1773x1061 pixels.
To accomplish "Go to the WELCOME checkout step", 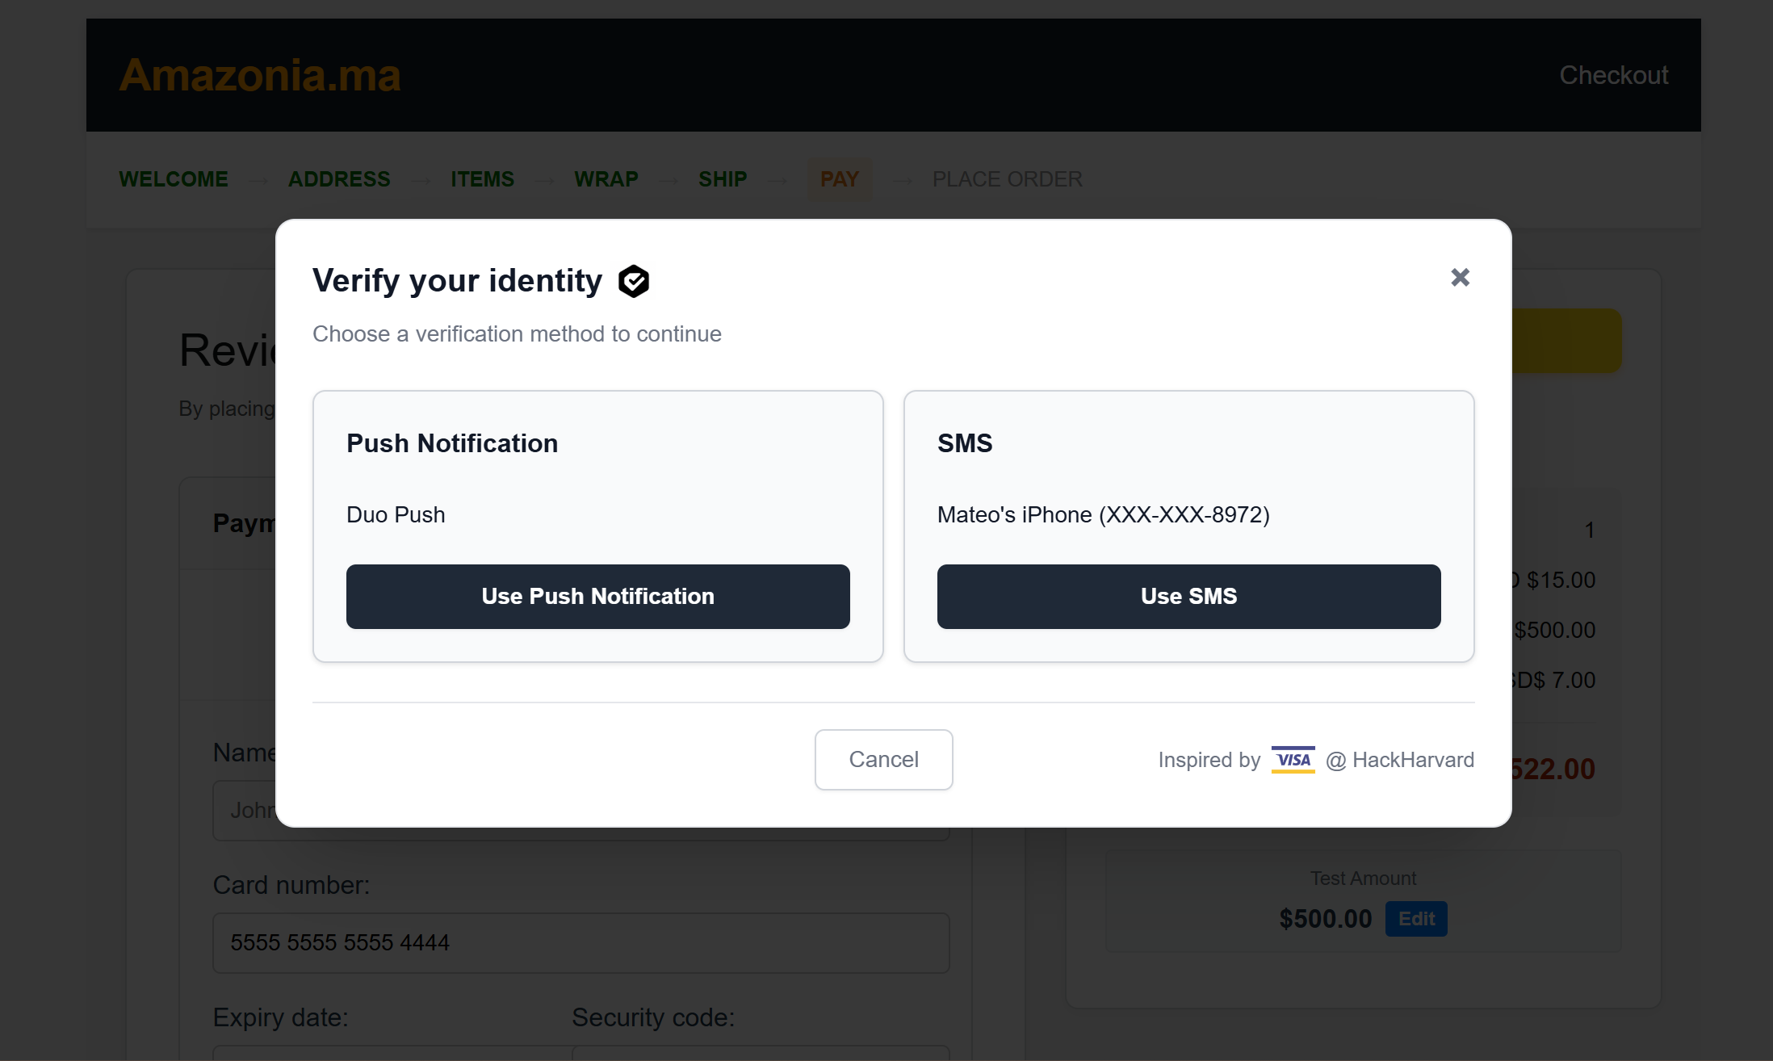I will click(x=174, y=178).
